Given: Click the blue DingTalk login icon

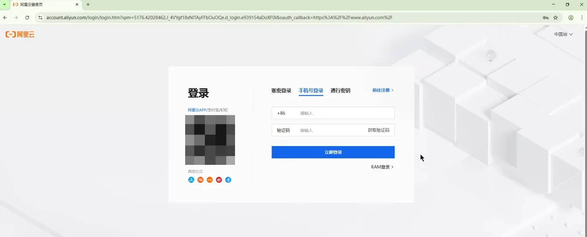Looking at the screenshot, I should 228,180.
